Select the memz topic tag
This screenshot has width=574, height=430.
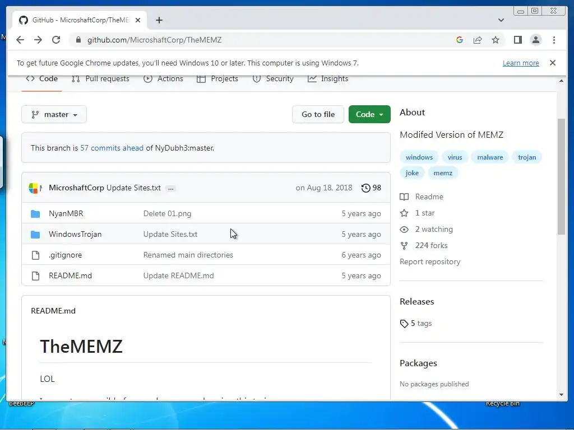443,173
